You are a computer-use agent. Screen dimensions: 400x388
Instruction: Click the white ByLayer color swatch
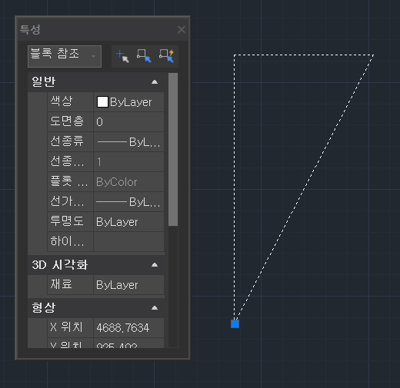click(102, 102)
